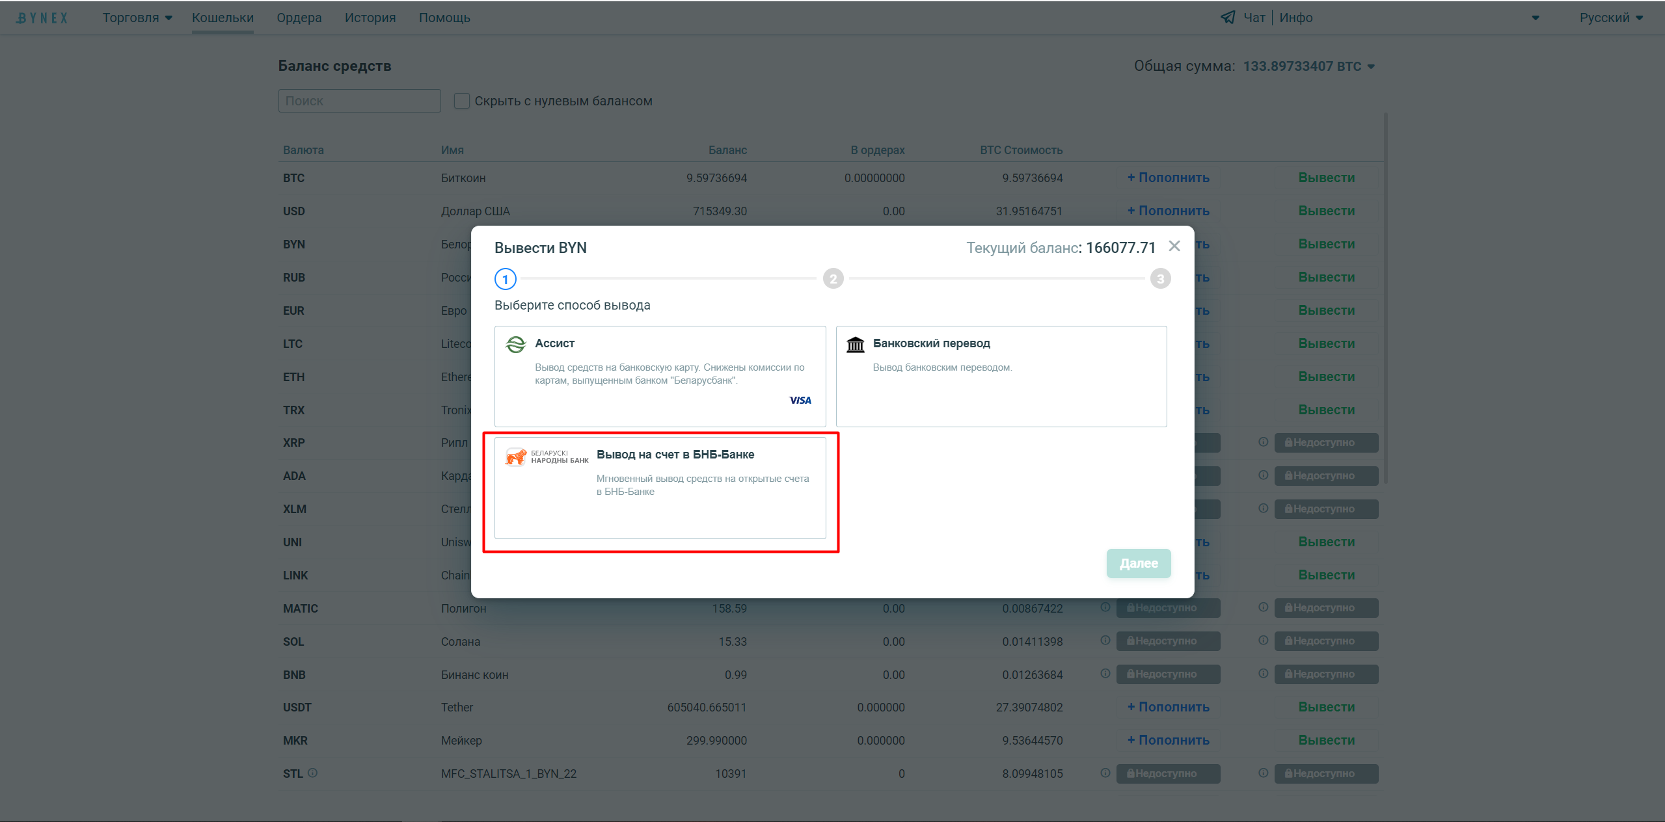Open the account dropdown arrow near language
This screenshot has width=1665, height=822.
click(x=1536, y=18)
